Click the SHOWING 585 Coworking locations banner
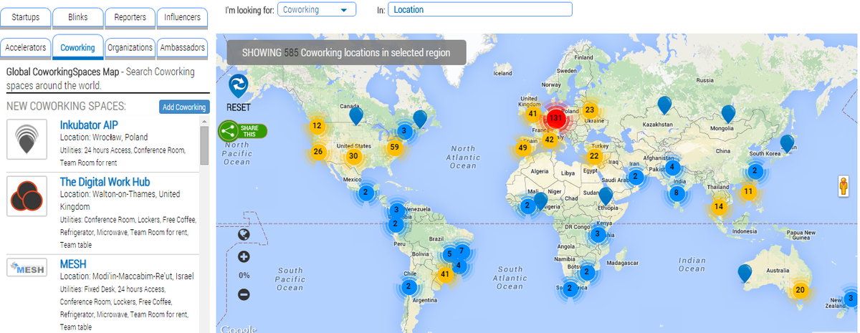The image size is (860, 333). (347, 52)
